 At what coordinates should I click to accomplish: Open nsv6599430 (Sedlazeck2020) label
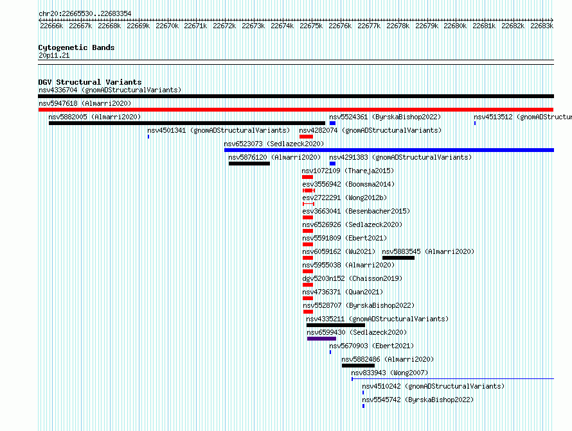357,332
